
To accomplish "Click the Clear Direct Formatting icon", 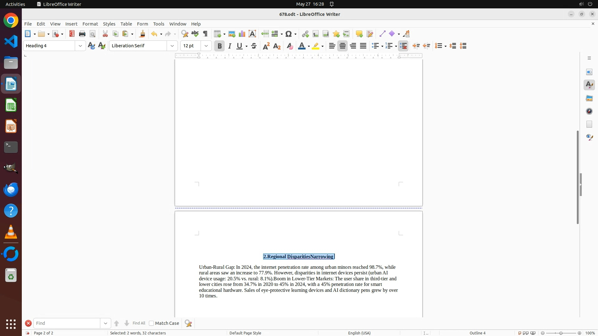I will point(290,46).
